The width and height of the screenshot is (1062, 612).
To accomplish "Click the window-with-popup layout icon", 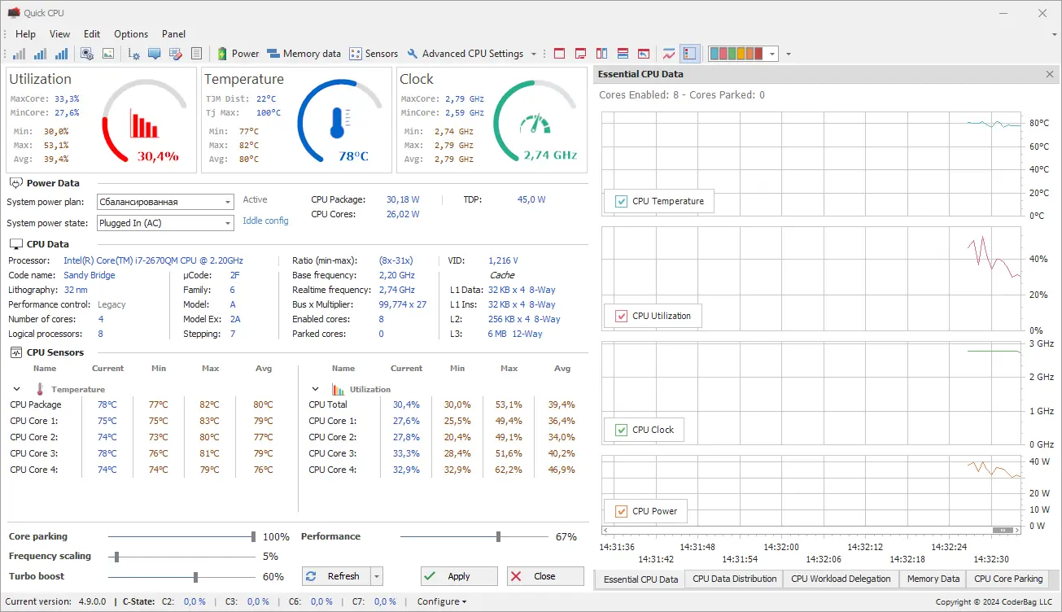I will [580, 54].
